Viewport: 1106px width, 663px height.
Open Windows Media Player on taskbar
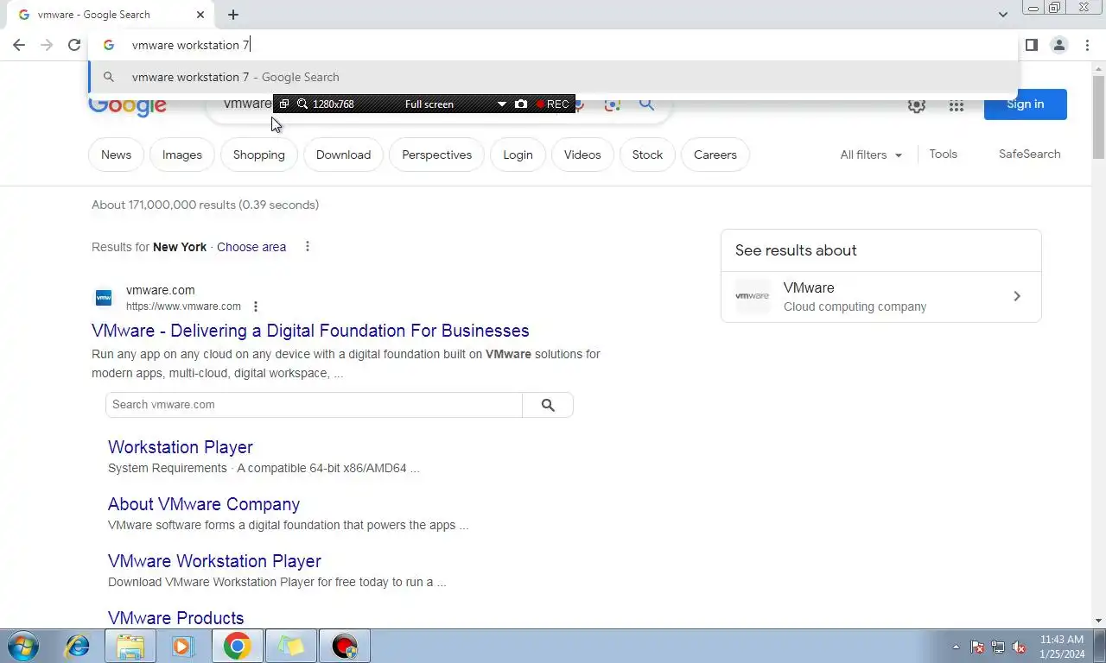tap(183, 646)
